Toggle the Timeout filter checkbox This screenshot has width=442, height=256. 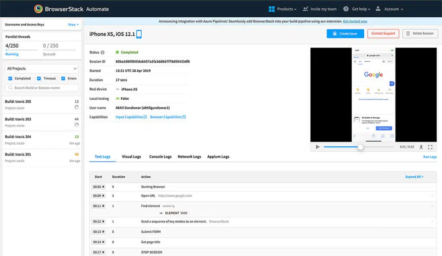pos(39,79)
